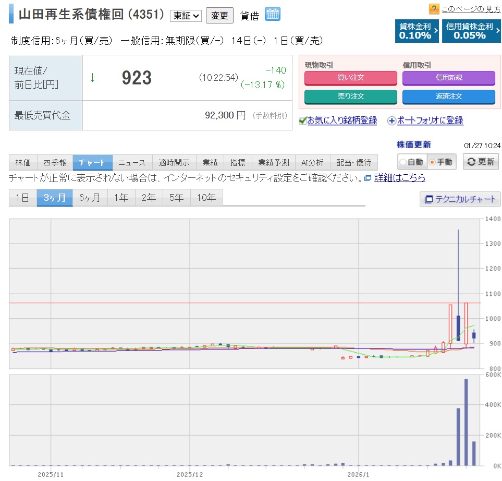
Task: Open the 東証 market dropdown
Action: tap(186, 16)
